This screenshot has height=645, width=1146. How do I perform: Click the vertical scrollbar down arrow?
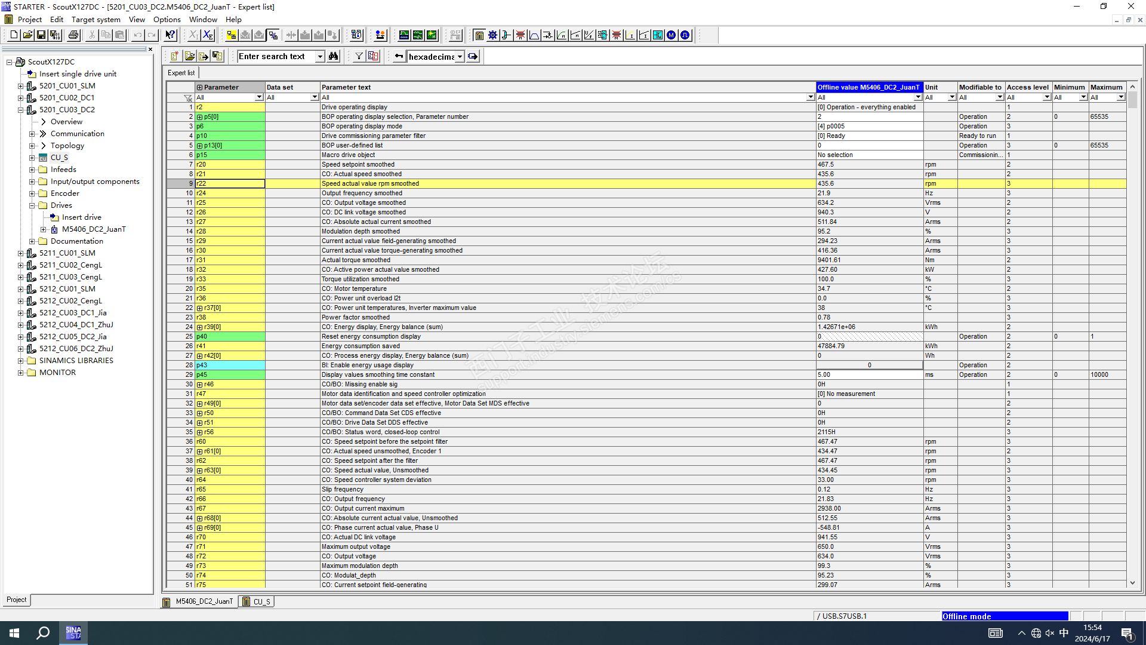point(1132,583)
